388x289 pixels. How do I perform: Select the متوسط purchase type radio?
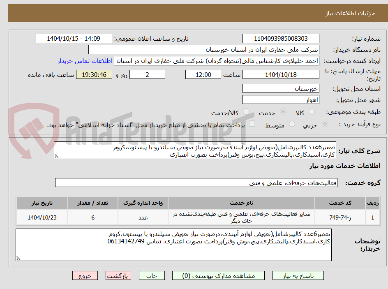292,124
